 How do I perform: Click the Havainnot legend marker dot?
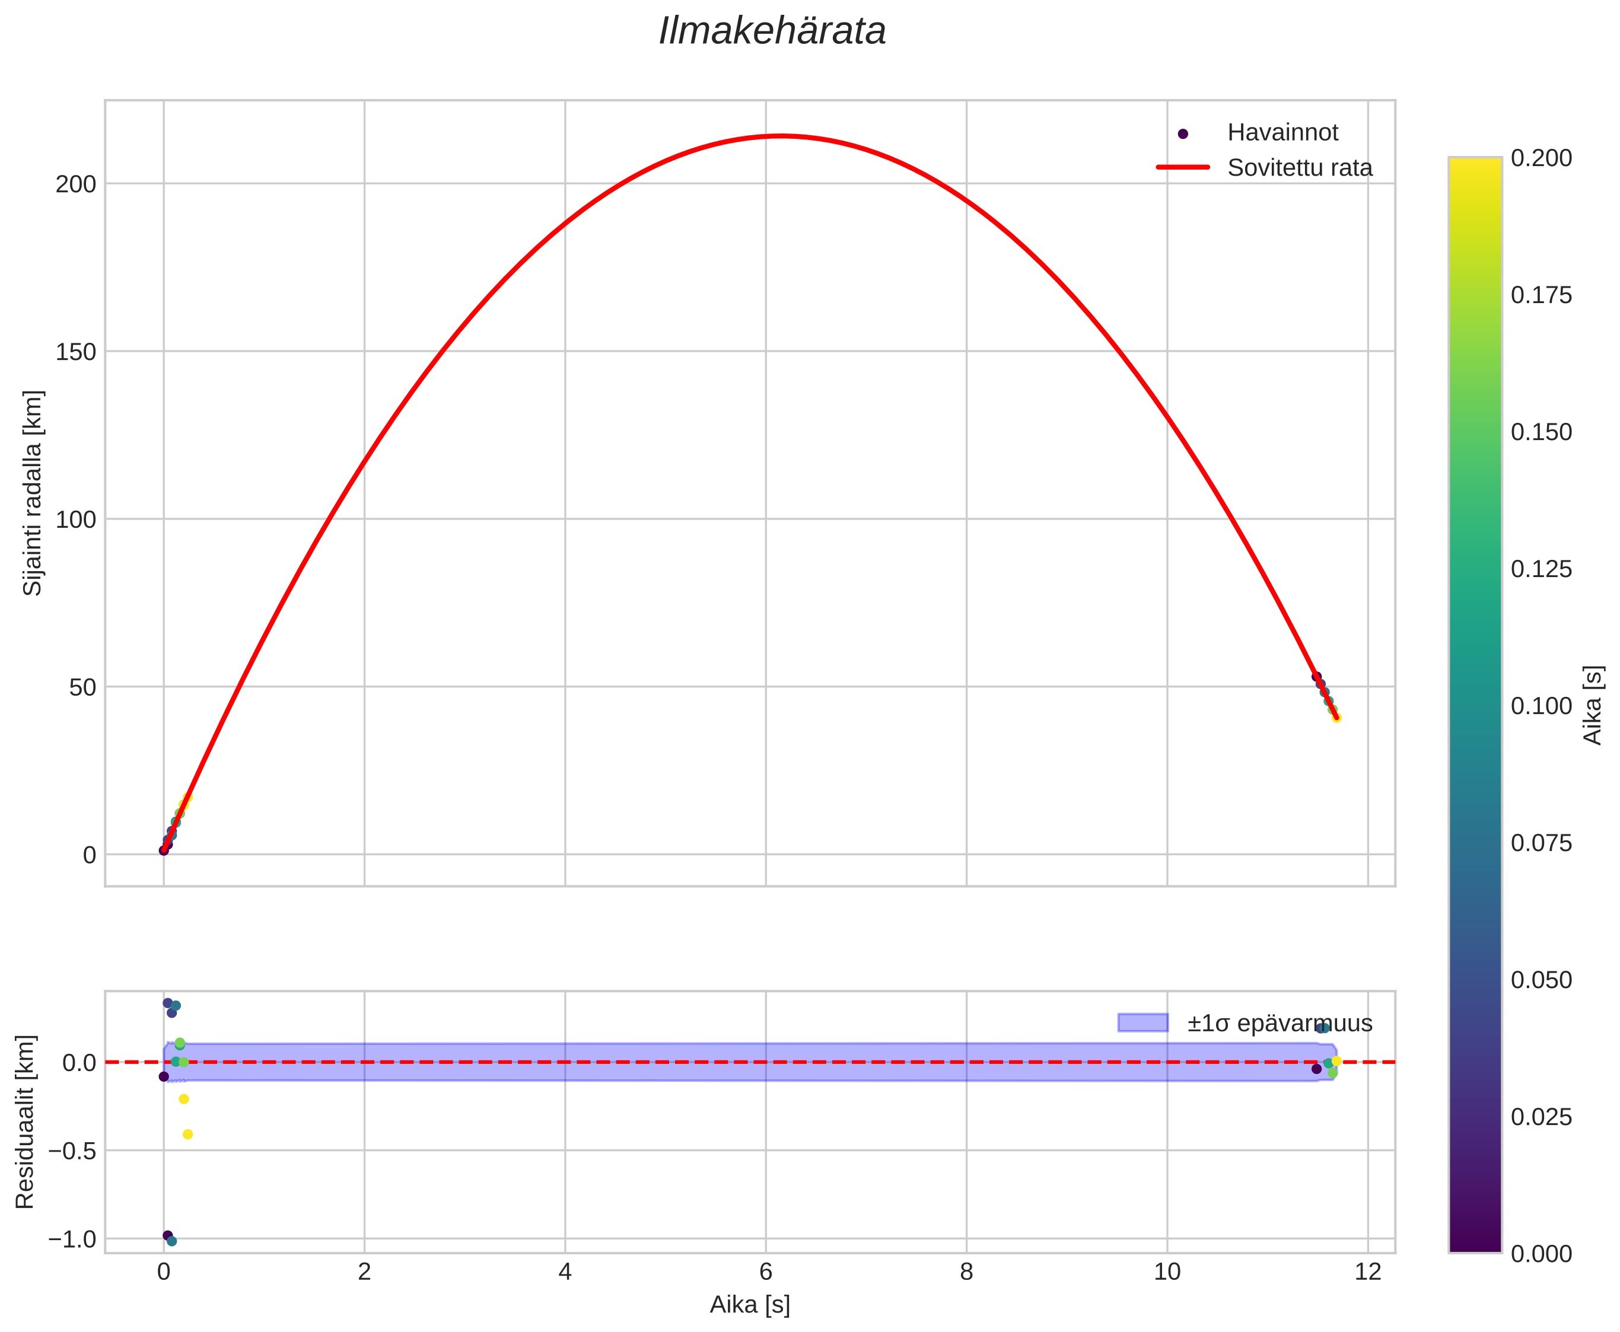tap(1183, 133)
